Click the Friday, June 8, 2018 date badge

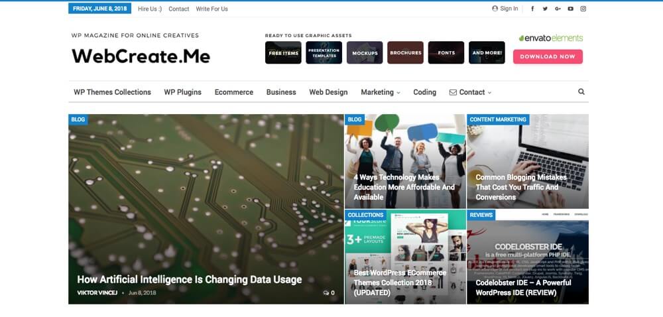pos(100,9)
